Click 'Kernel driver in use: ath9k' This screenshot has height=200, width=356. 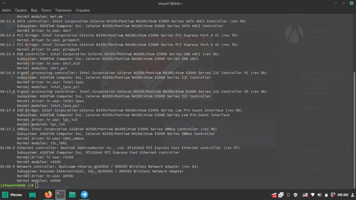(x=45, y=176)
